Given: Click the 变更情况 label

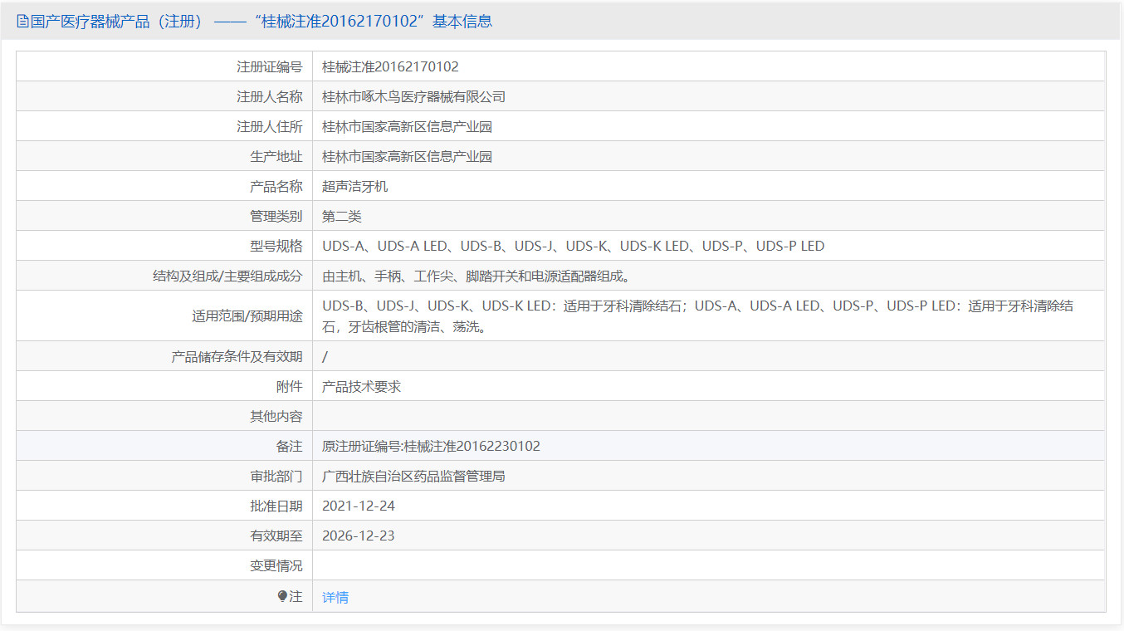Looking at the screenshot, I should (276, 565).
